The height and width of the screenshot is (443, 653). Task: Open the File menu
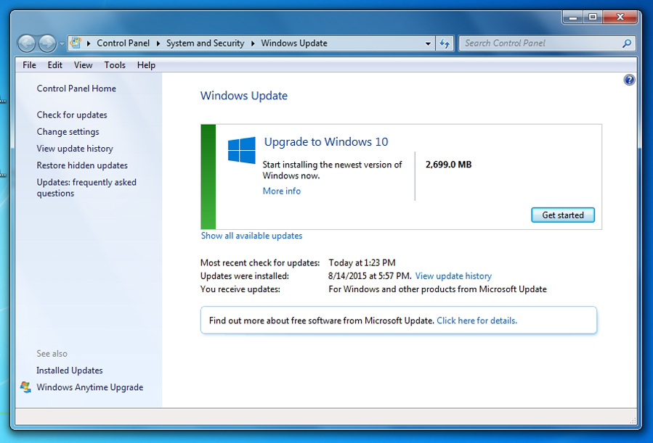click(29, 65)
